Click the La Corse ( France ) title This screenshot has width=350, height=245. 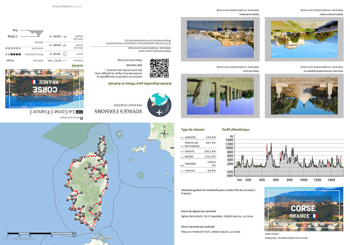coord(52,112)
